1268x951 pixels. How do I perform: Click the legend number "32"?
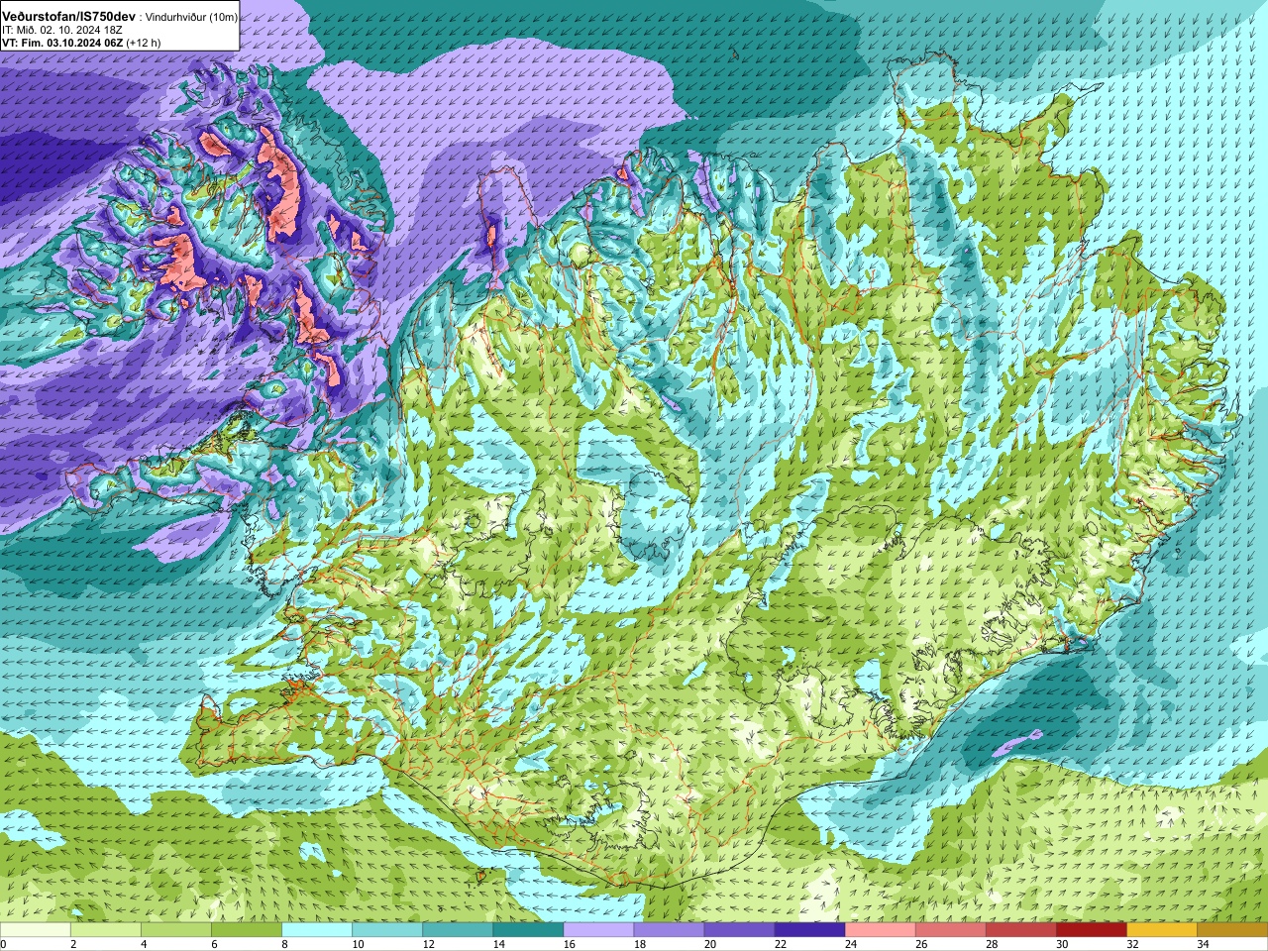(1132, 944)
